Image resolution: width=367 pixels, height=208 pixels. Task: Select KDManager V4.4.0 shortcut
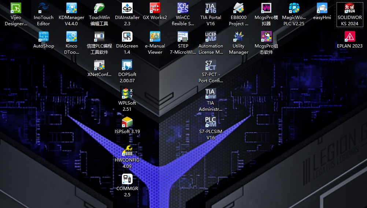point(71,8)
